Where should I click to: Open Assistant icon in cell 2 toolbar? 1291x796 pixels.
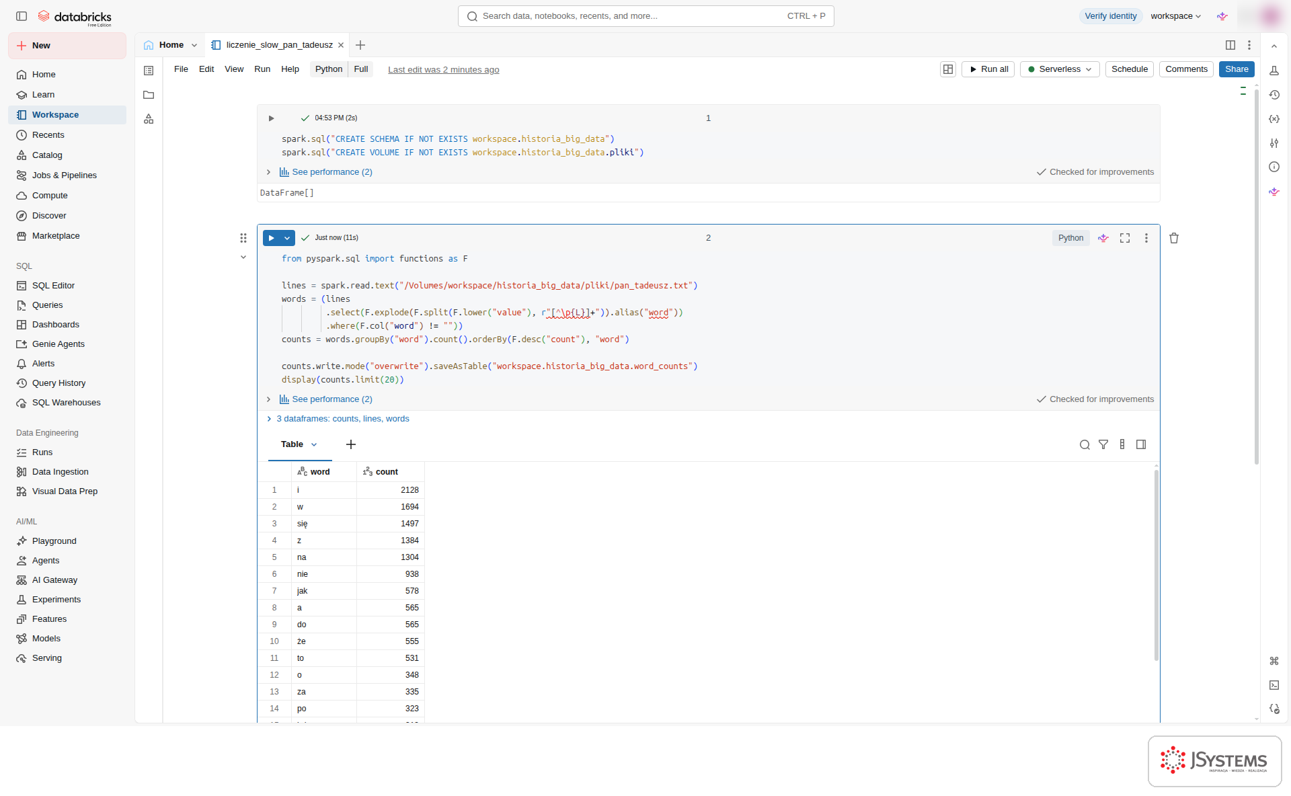pyautogui.click(x=1103, y=238)
